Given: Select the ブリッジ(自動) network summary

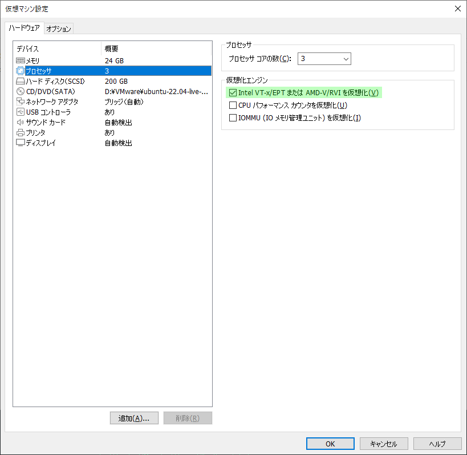Looking at the screenshot, I should click(124, 102).
